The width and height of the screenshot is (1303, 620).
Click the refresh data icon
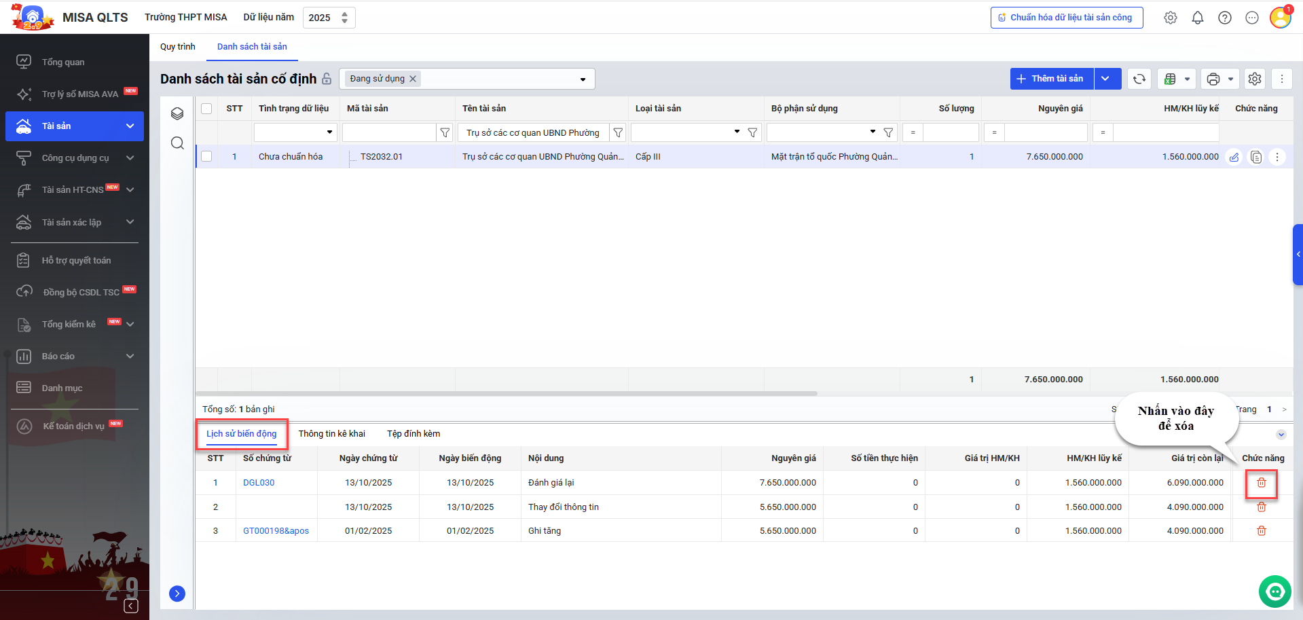1139,79
